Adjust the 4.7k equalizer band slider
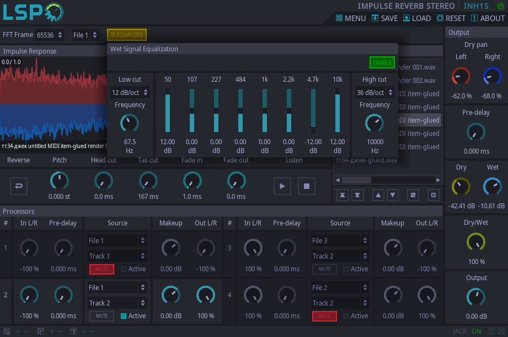Image resolution: width=508 pixels, height=337 pixels. click(313, 110)
